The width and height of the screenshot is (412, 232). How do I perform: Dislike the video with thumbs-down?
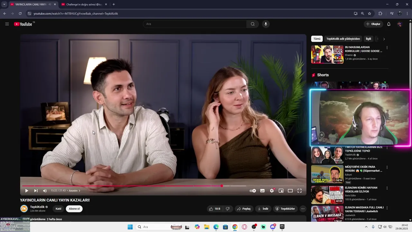point(228,209)
